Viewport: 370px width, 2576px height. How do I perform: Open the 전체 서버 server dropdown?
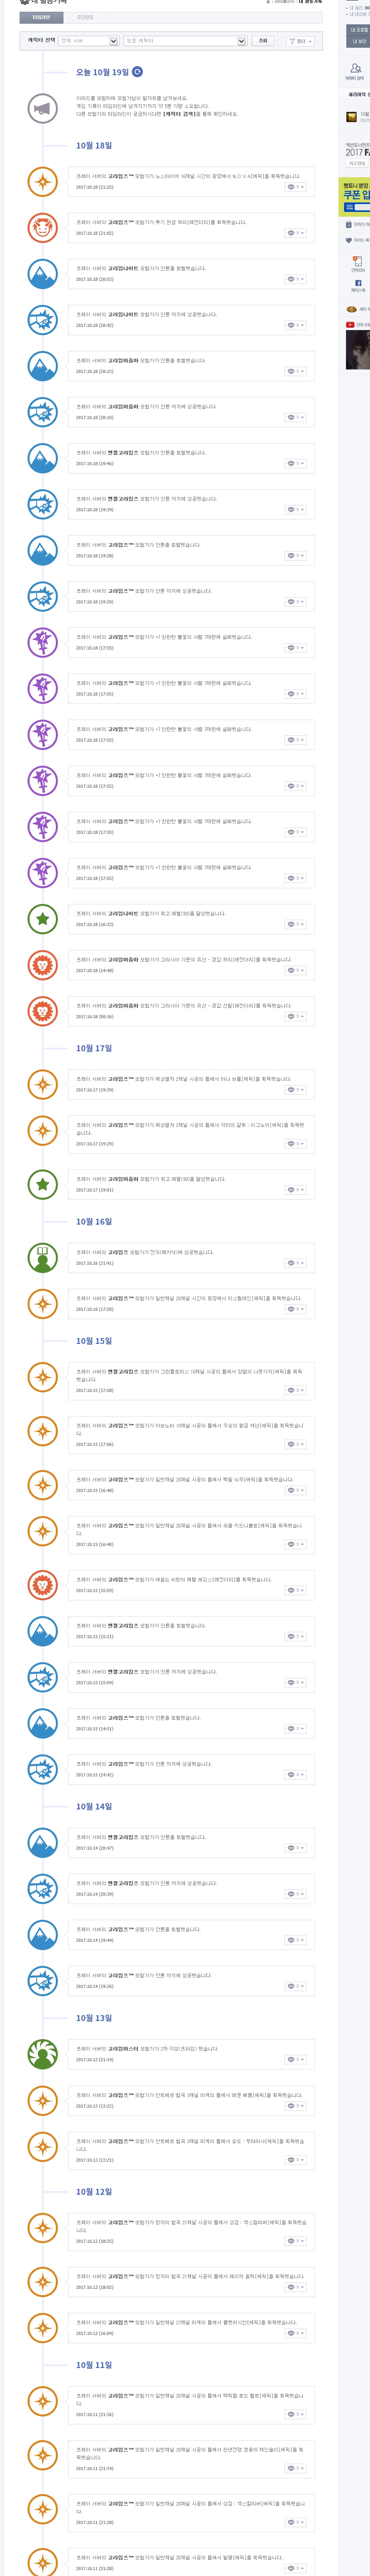(x=88, y=41)
